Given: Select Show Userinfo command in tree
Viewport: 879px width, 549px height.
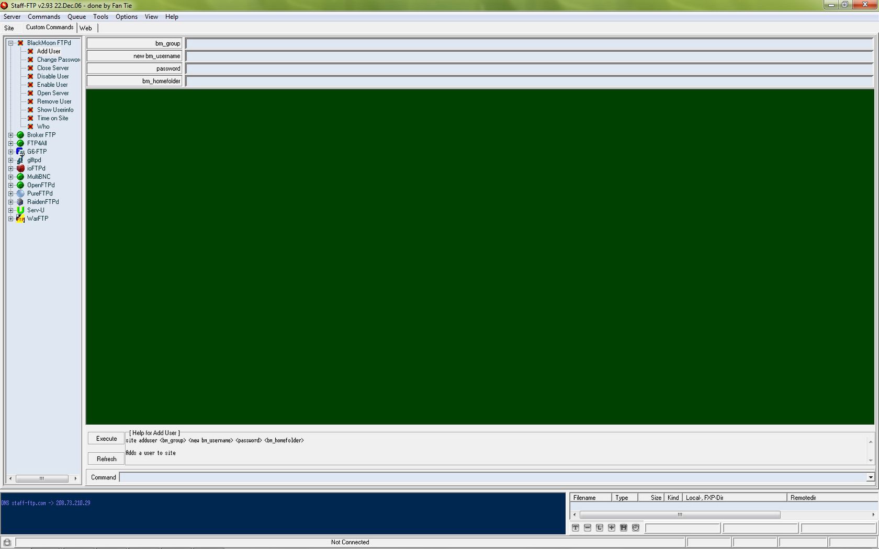Looking at the screenshot, I should point(55,110).
